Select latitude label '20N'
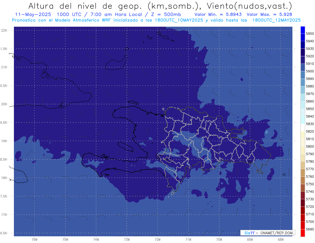 (x=4, y=104)
